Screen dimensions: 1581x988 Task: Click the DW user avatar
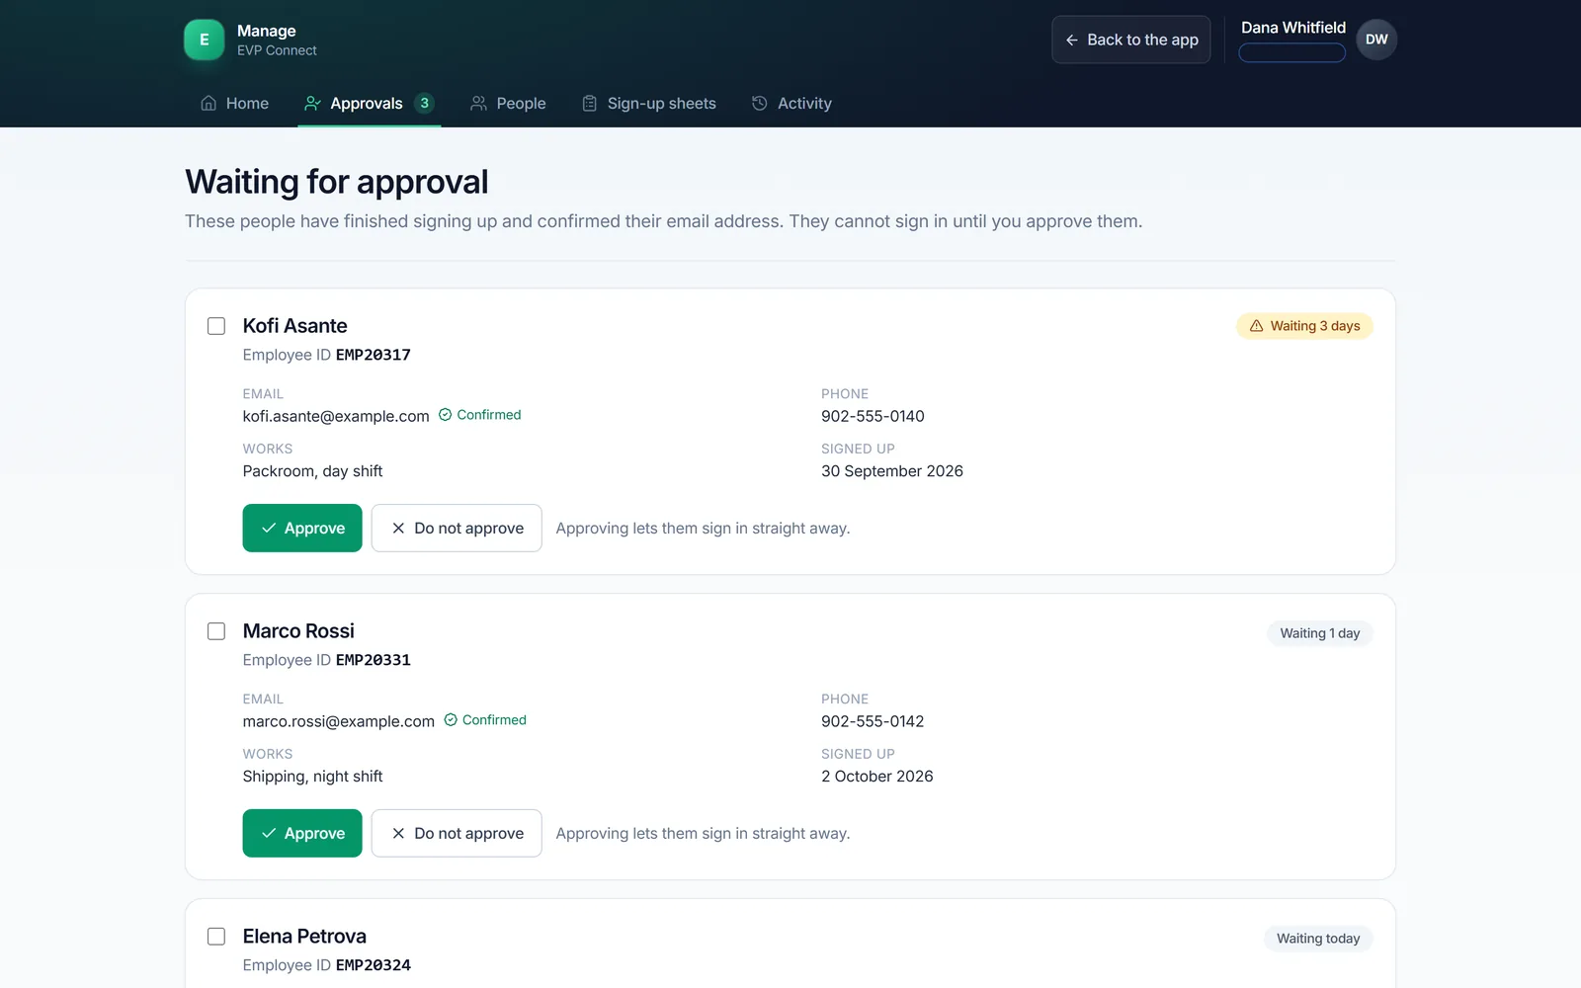coord(1376,40)
